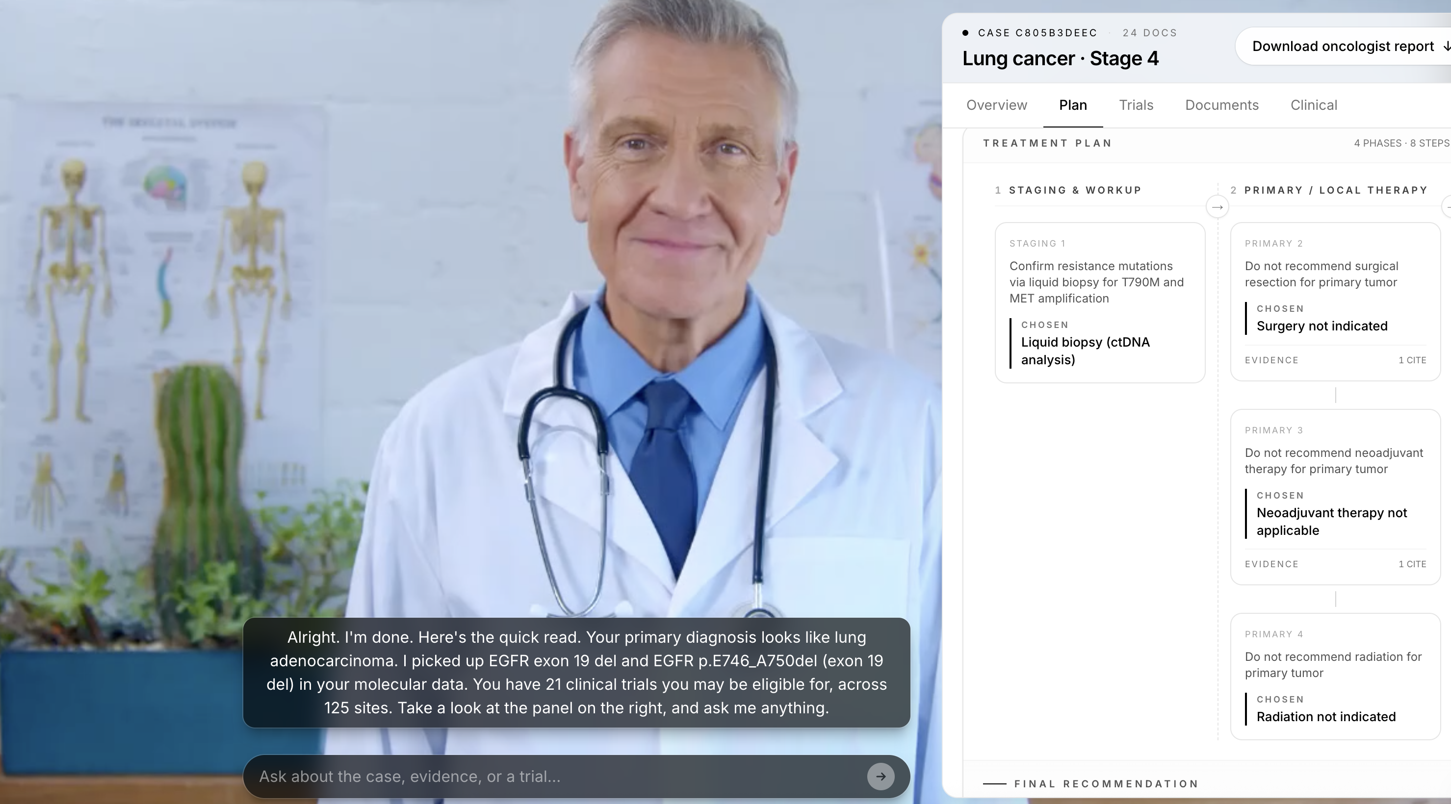The width and height of the screenshot is (1451, 804).
Task: Expand Evidence row in Primary 2 card
Action: click(x=1271, y=360)
